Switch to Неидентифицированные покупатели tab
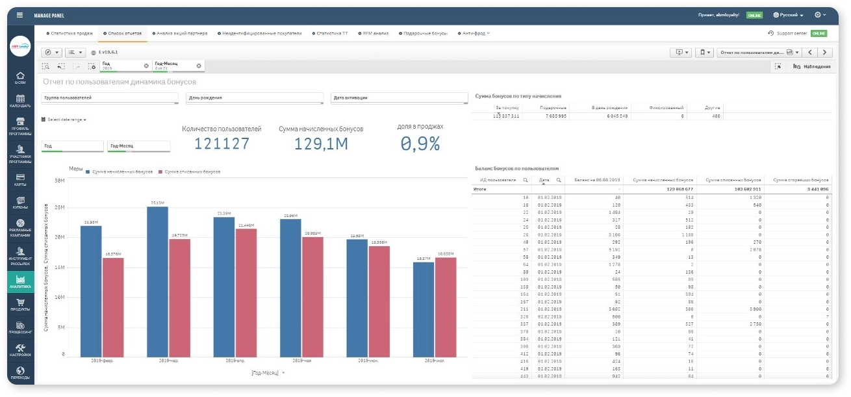Screen dimensions: 851x397 260,33
